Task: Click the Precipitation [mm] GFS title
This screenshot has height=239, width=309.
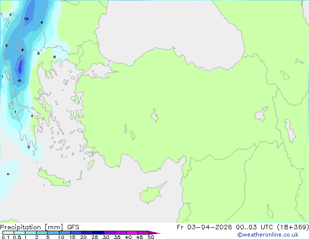Action: [x=39, y=227]
